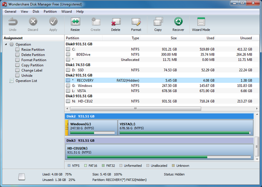
Task: Open the View menu
Action: pos(25,11)
